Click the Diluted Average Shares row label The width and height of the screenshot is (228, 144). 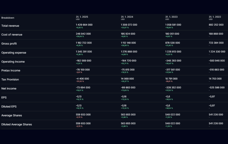pyautogui.click(x=16, y=124)
